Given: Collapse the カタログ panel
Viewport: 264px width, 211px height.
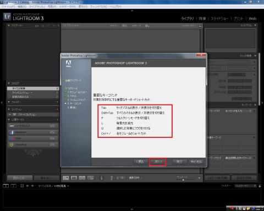Looking at the screenshot, I should pyautogui.click(x=9, y=84).
